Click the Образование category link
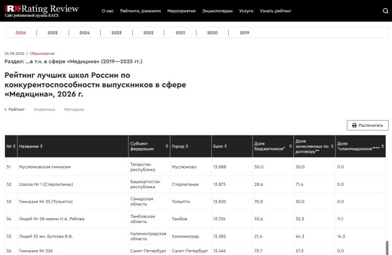392x255 pixels. coord(42,53)
